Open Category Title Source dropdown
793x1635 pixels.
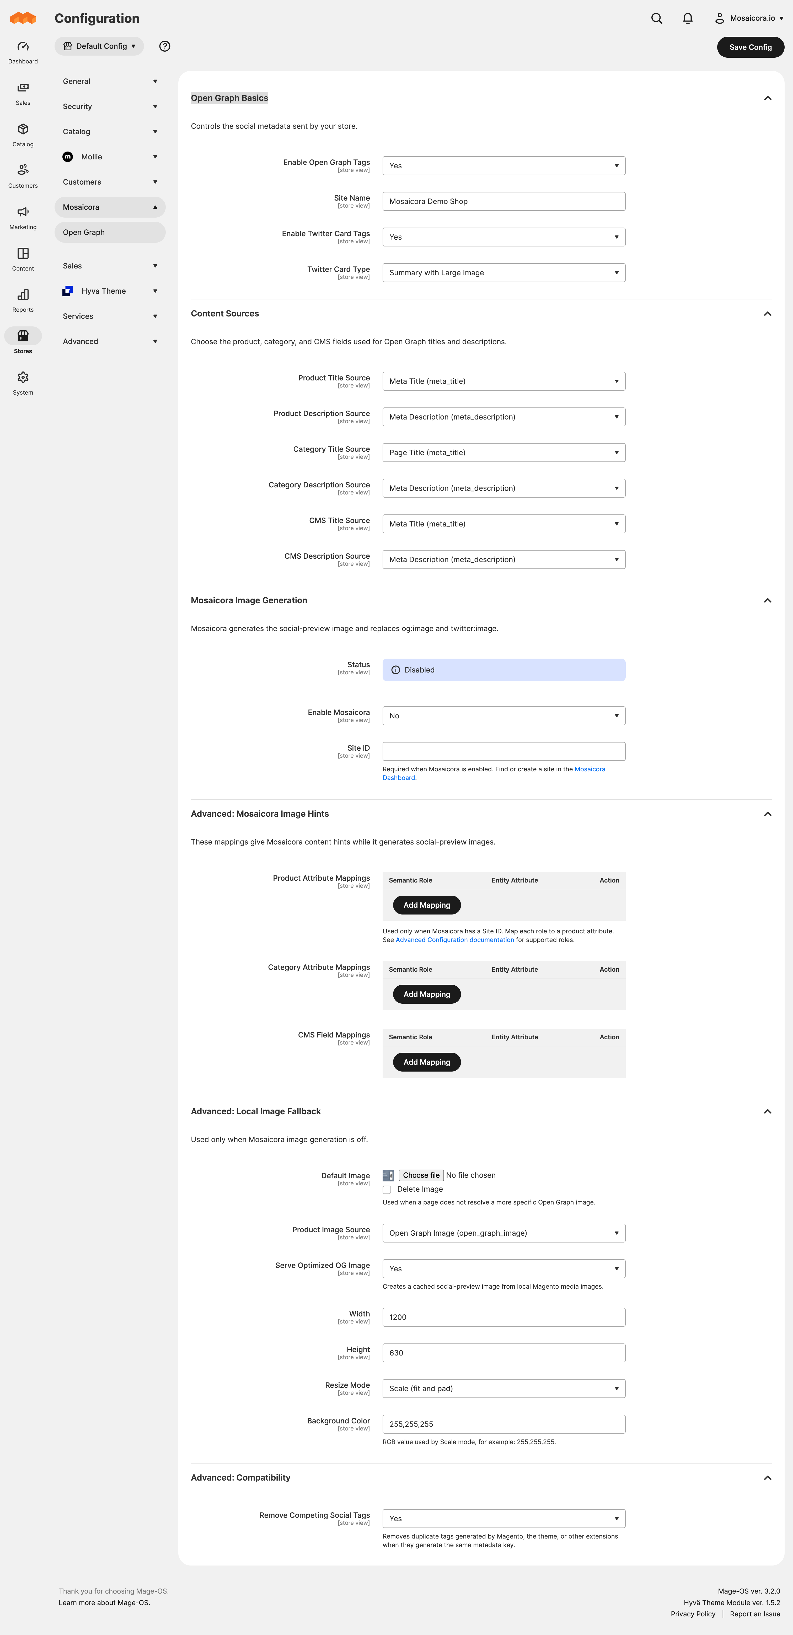[503, 453]
